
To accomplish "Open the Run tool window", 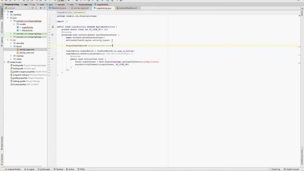I will point(70,169).
